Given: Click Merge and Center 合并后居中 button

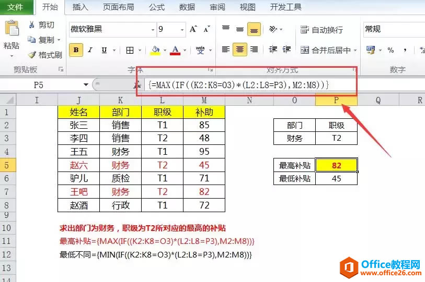Looking at the screenshot, I should point(326,50).
